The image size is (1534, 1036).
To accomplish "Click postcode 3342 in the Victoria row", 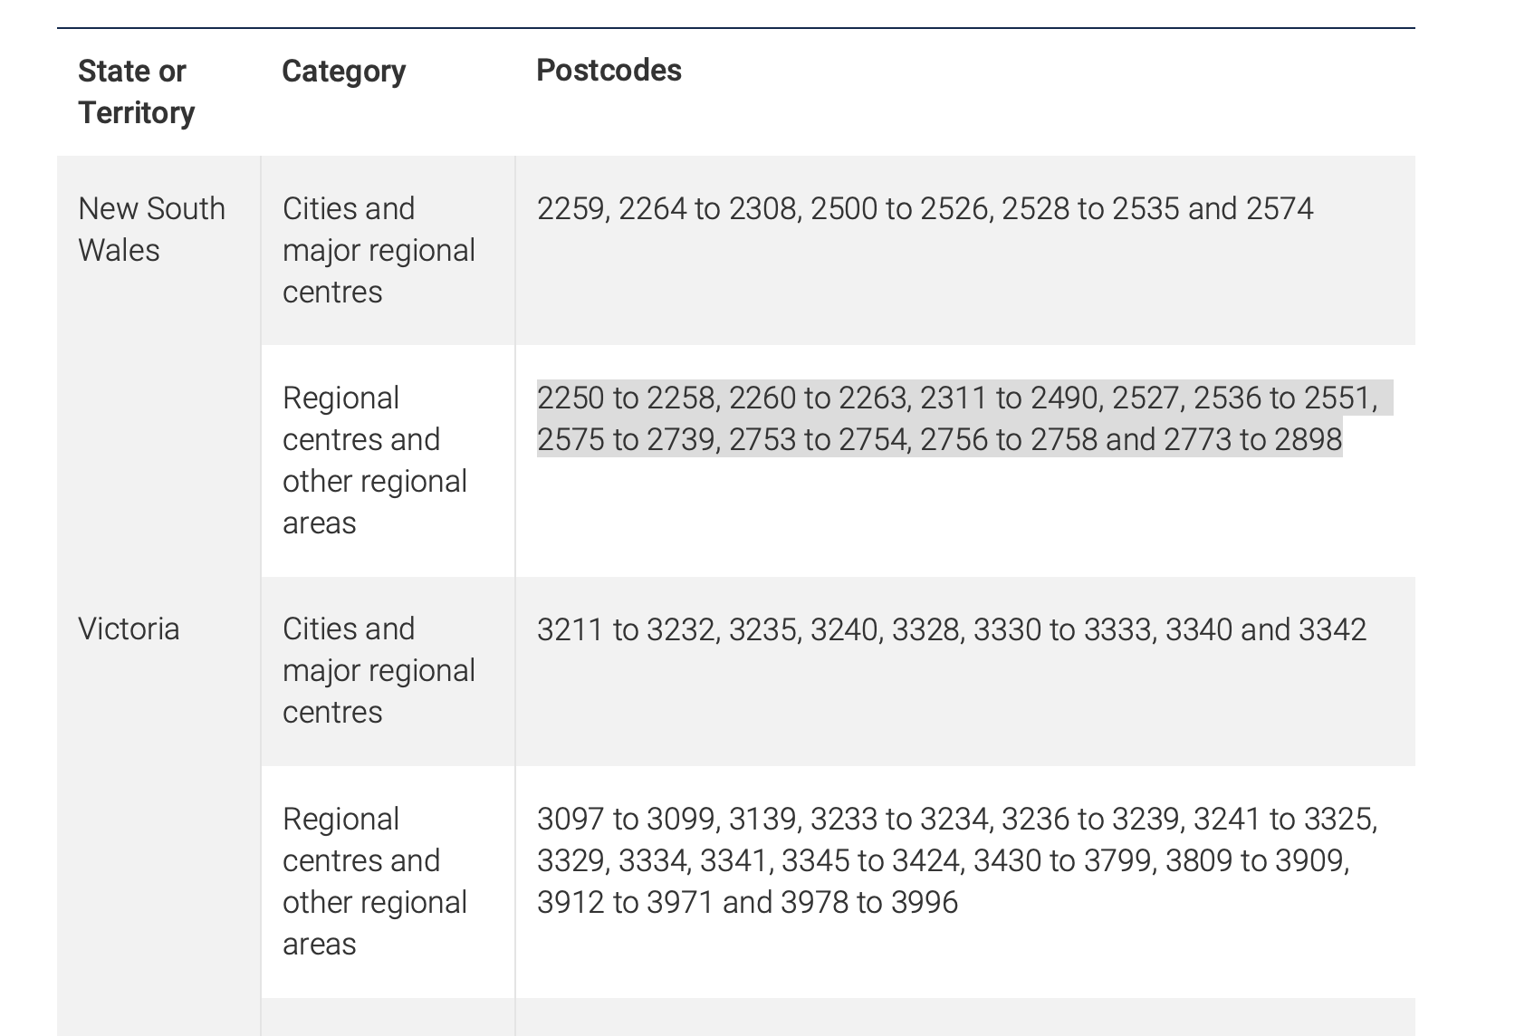I will point(1332,630).
